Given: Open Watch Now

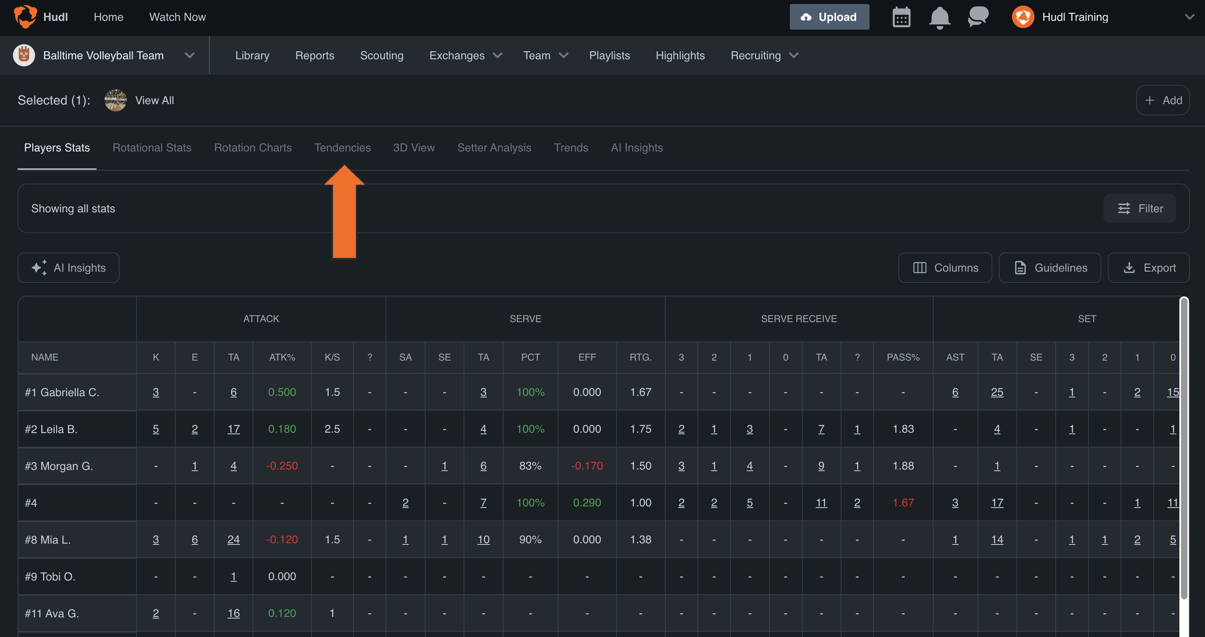Looking at the screenshot, I should (x=177, y=17).
